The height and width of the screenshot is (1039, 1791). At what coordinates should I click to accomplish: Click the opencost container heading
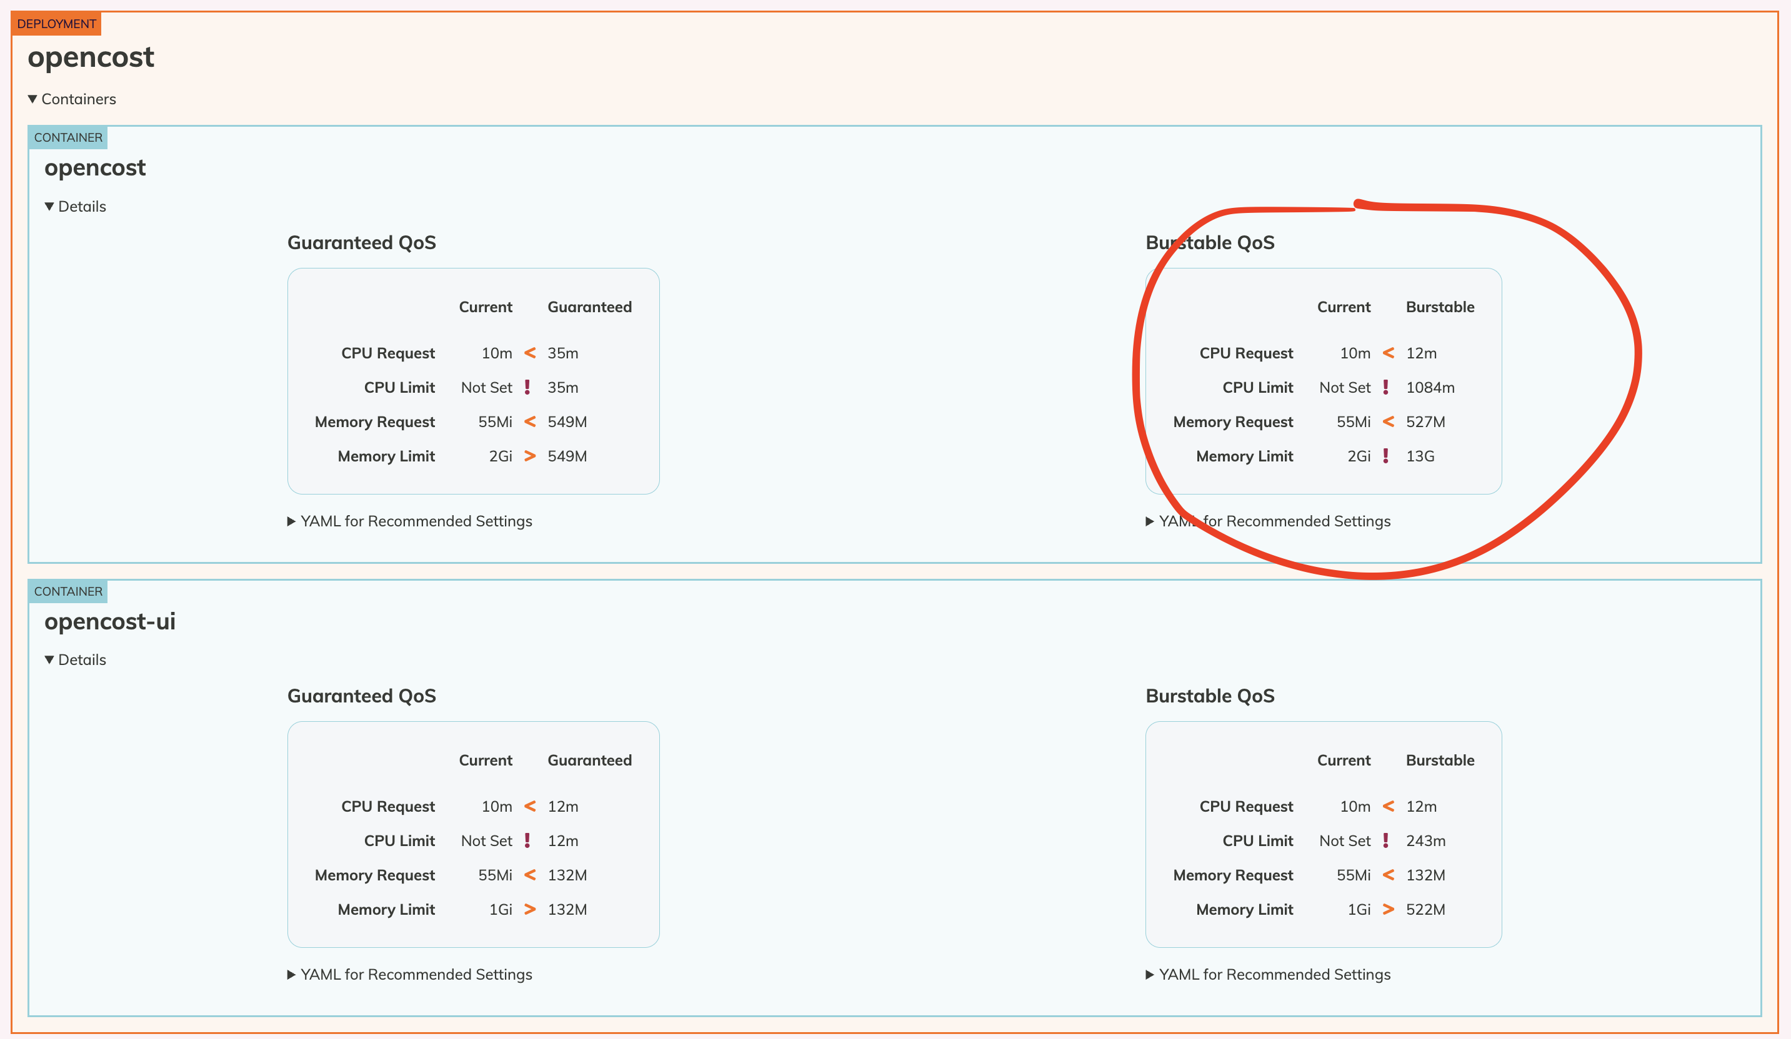point(94,167)
